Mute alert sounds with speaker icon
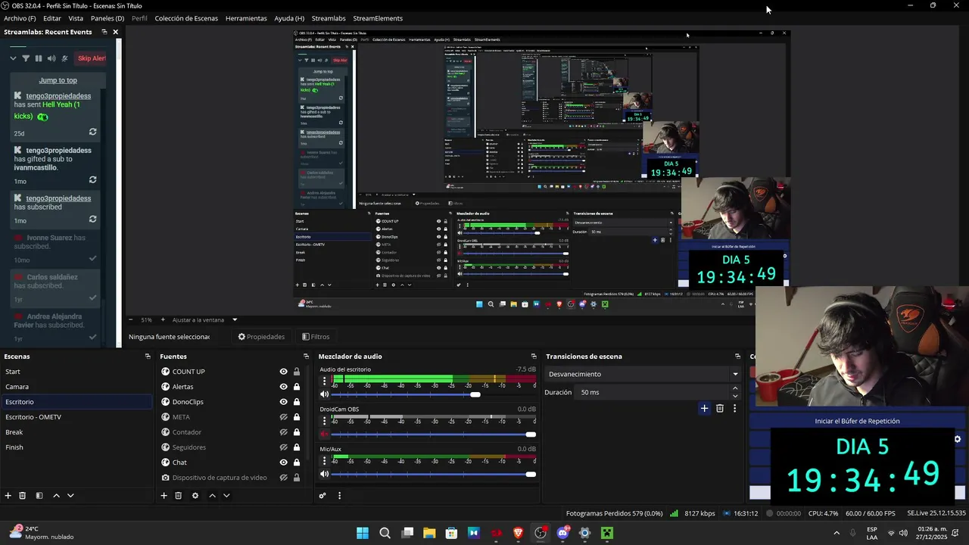 [x=51, y=58]
